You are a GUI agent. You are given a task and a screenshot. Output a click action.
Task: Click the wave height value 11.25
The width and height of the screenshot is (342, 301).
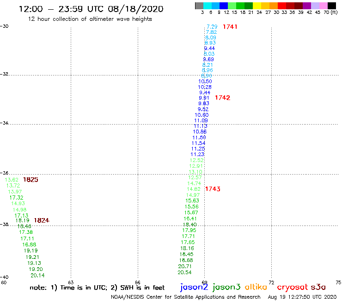coord(198,149)
